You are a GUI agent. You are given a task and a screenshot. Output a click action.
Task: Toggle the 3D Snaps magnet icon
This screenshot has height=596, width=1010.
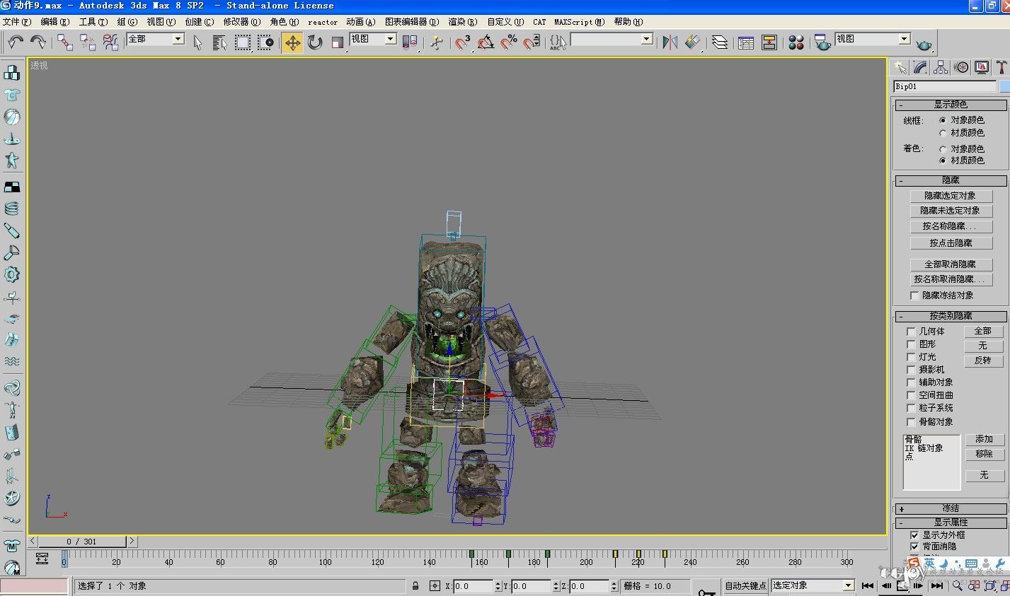pyautogui.click(x=463, y=42)
